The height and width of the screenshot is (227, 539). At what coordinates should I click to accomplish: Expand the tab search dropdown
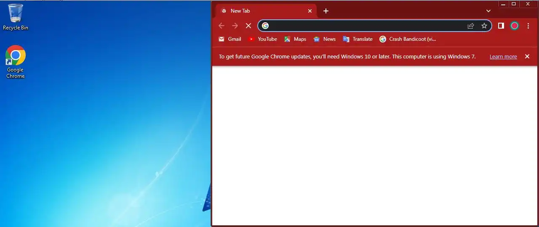[488, 11]
